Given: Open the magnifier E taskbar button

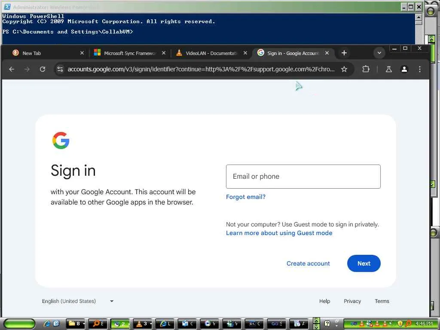Looking at the screenshot, I should [x=98, y=324].
